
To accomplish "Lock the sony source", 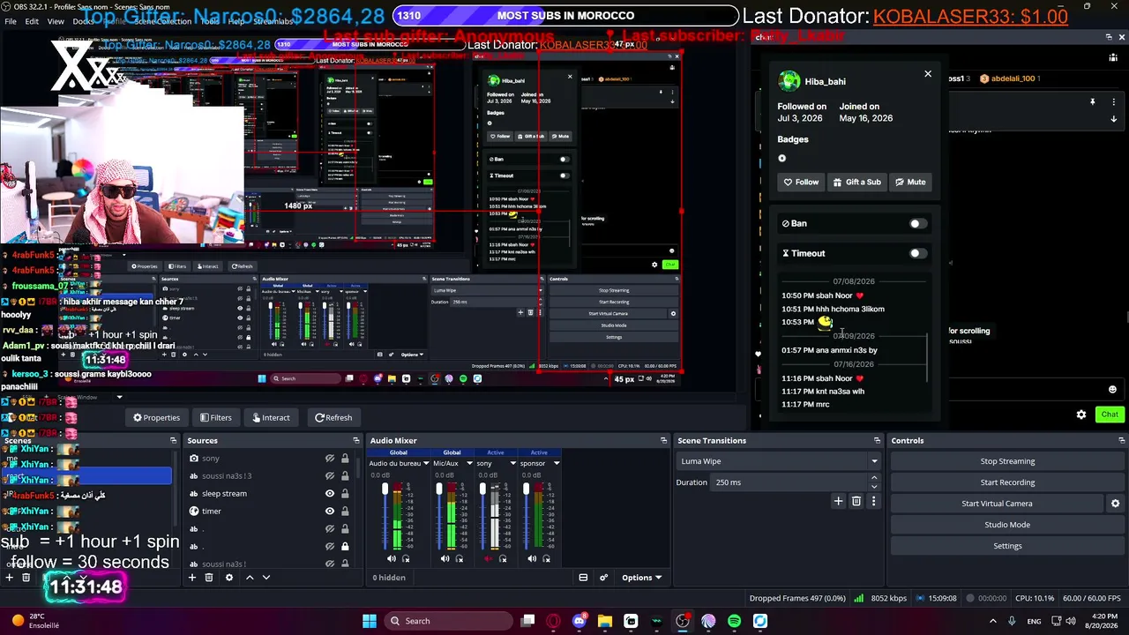I will pyautogui.click(x=345, y=459).
